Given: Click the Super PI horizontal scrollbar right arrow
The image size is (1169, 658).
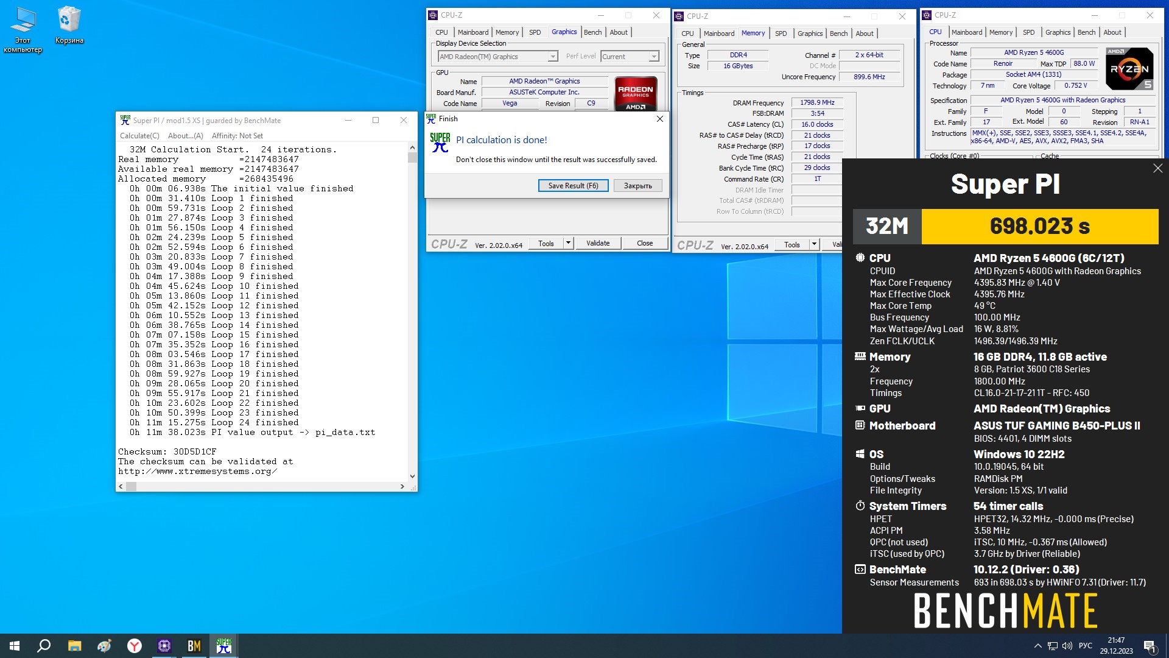Looking at the screenshot, I should point(402,486).
